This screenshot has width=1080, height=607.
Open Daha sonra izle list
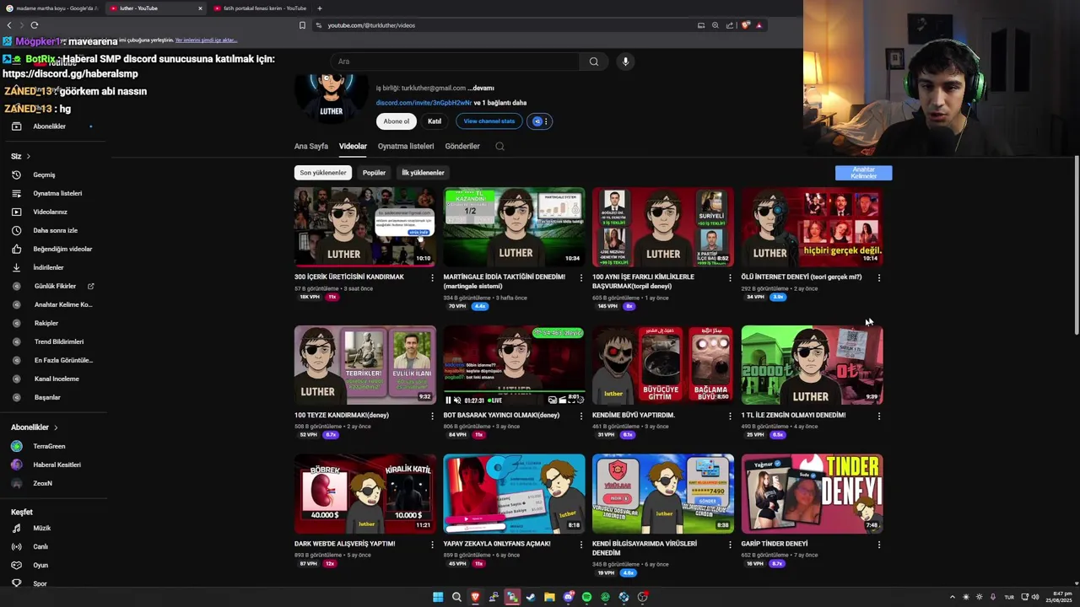point(55,230)
